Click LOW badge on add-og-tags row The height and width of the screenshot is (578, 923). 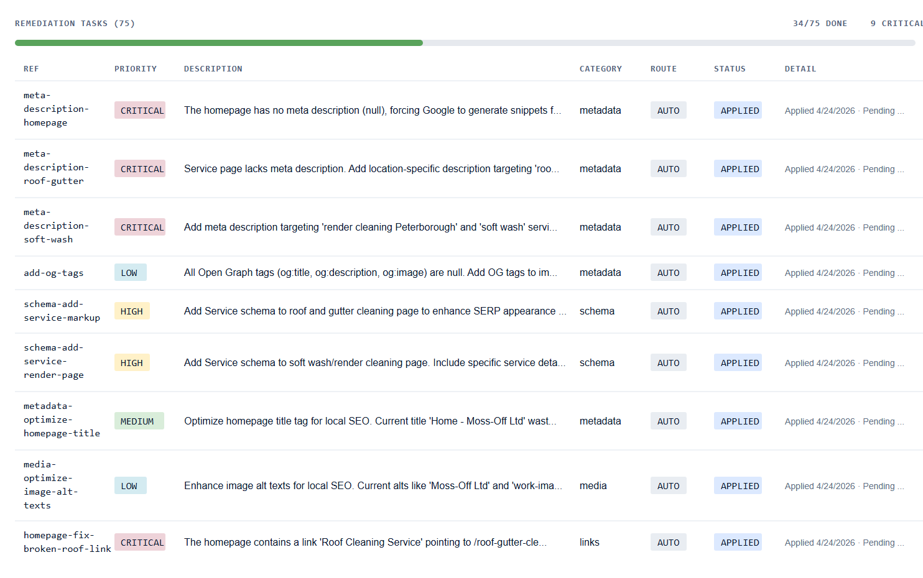coord(131,273)
